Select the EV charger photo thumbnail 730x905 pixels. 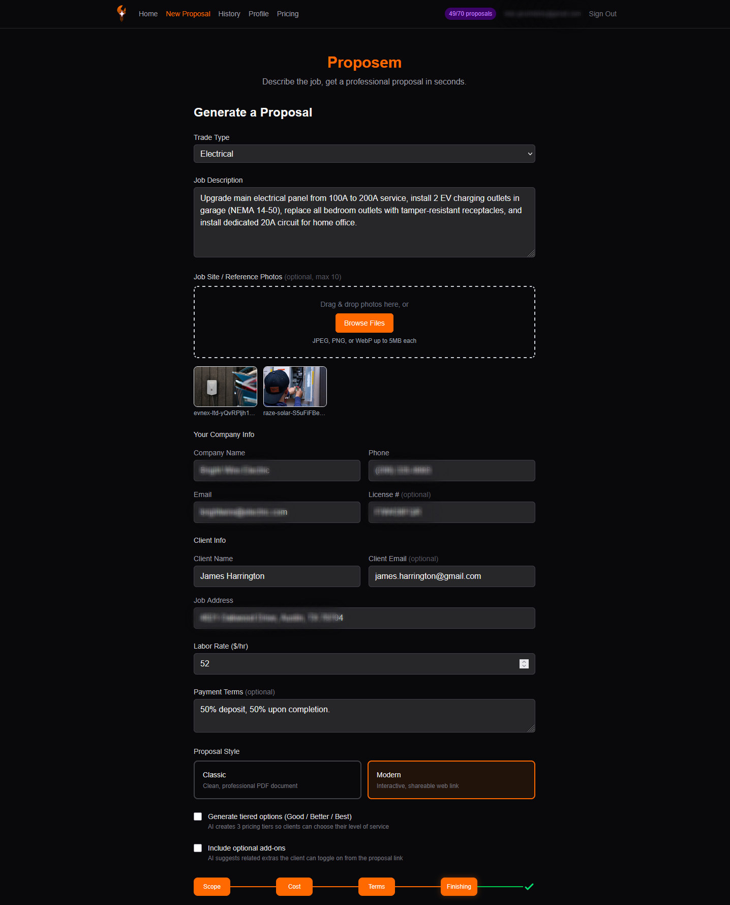(x=225, y=387)
